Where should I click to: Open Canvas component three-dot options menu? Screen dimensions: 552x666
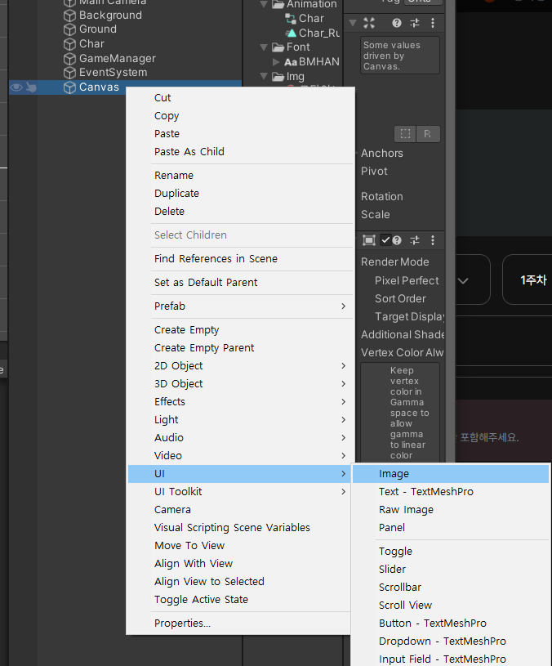pyautogui.click(x=433, y=240)
